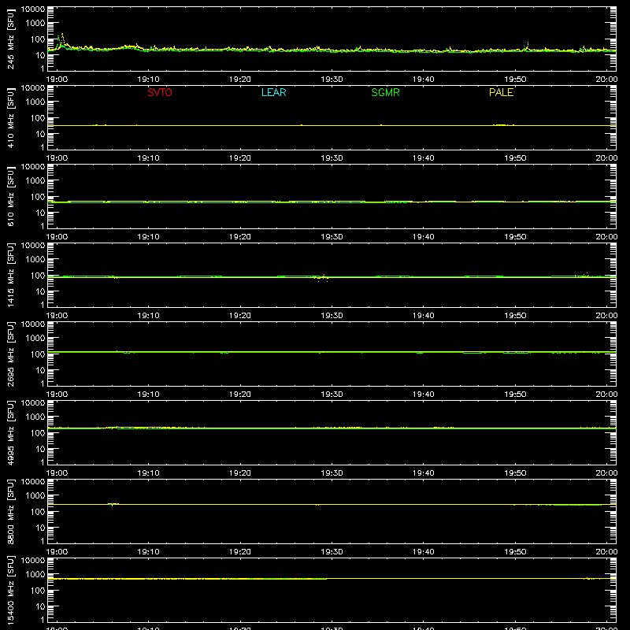Select the 245 MHz [SFU] axis title
This screenshot has height=630, width=630.
(10, 39)
